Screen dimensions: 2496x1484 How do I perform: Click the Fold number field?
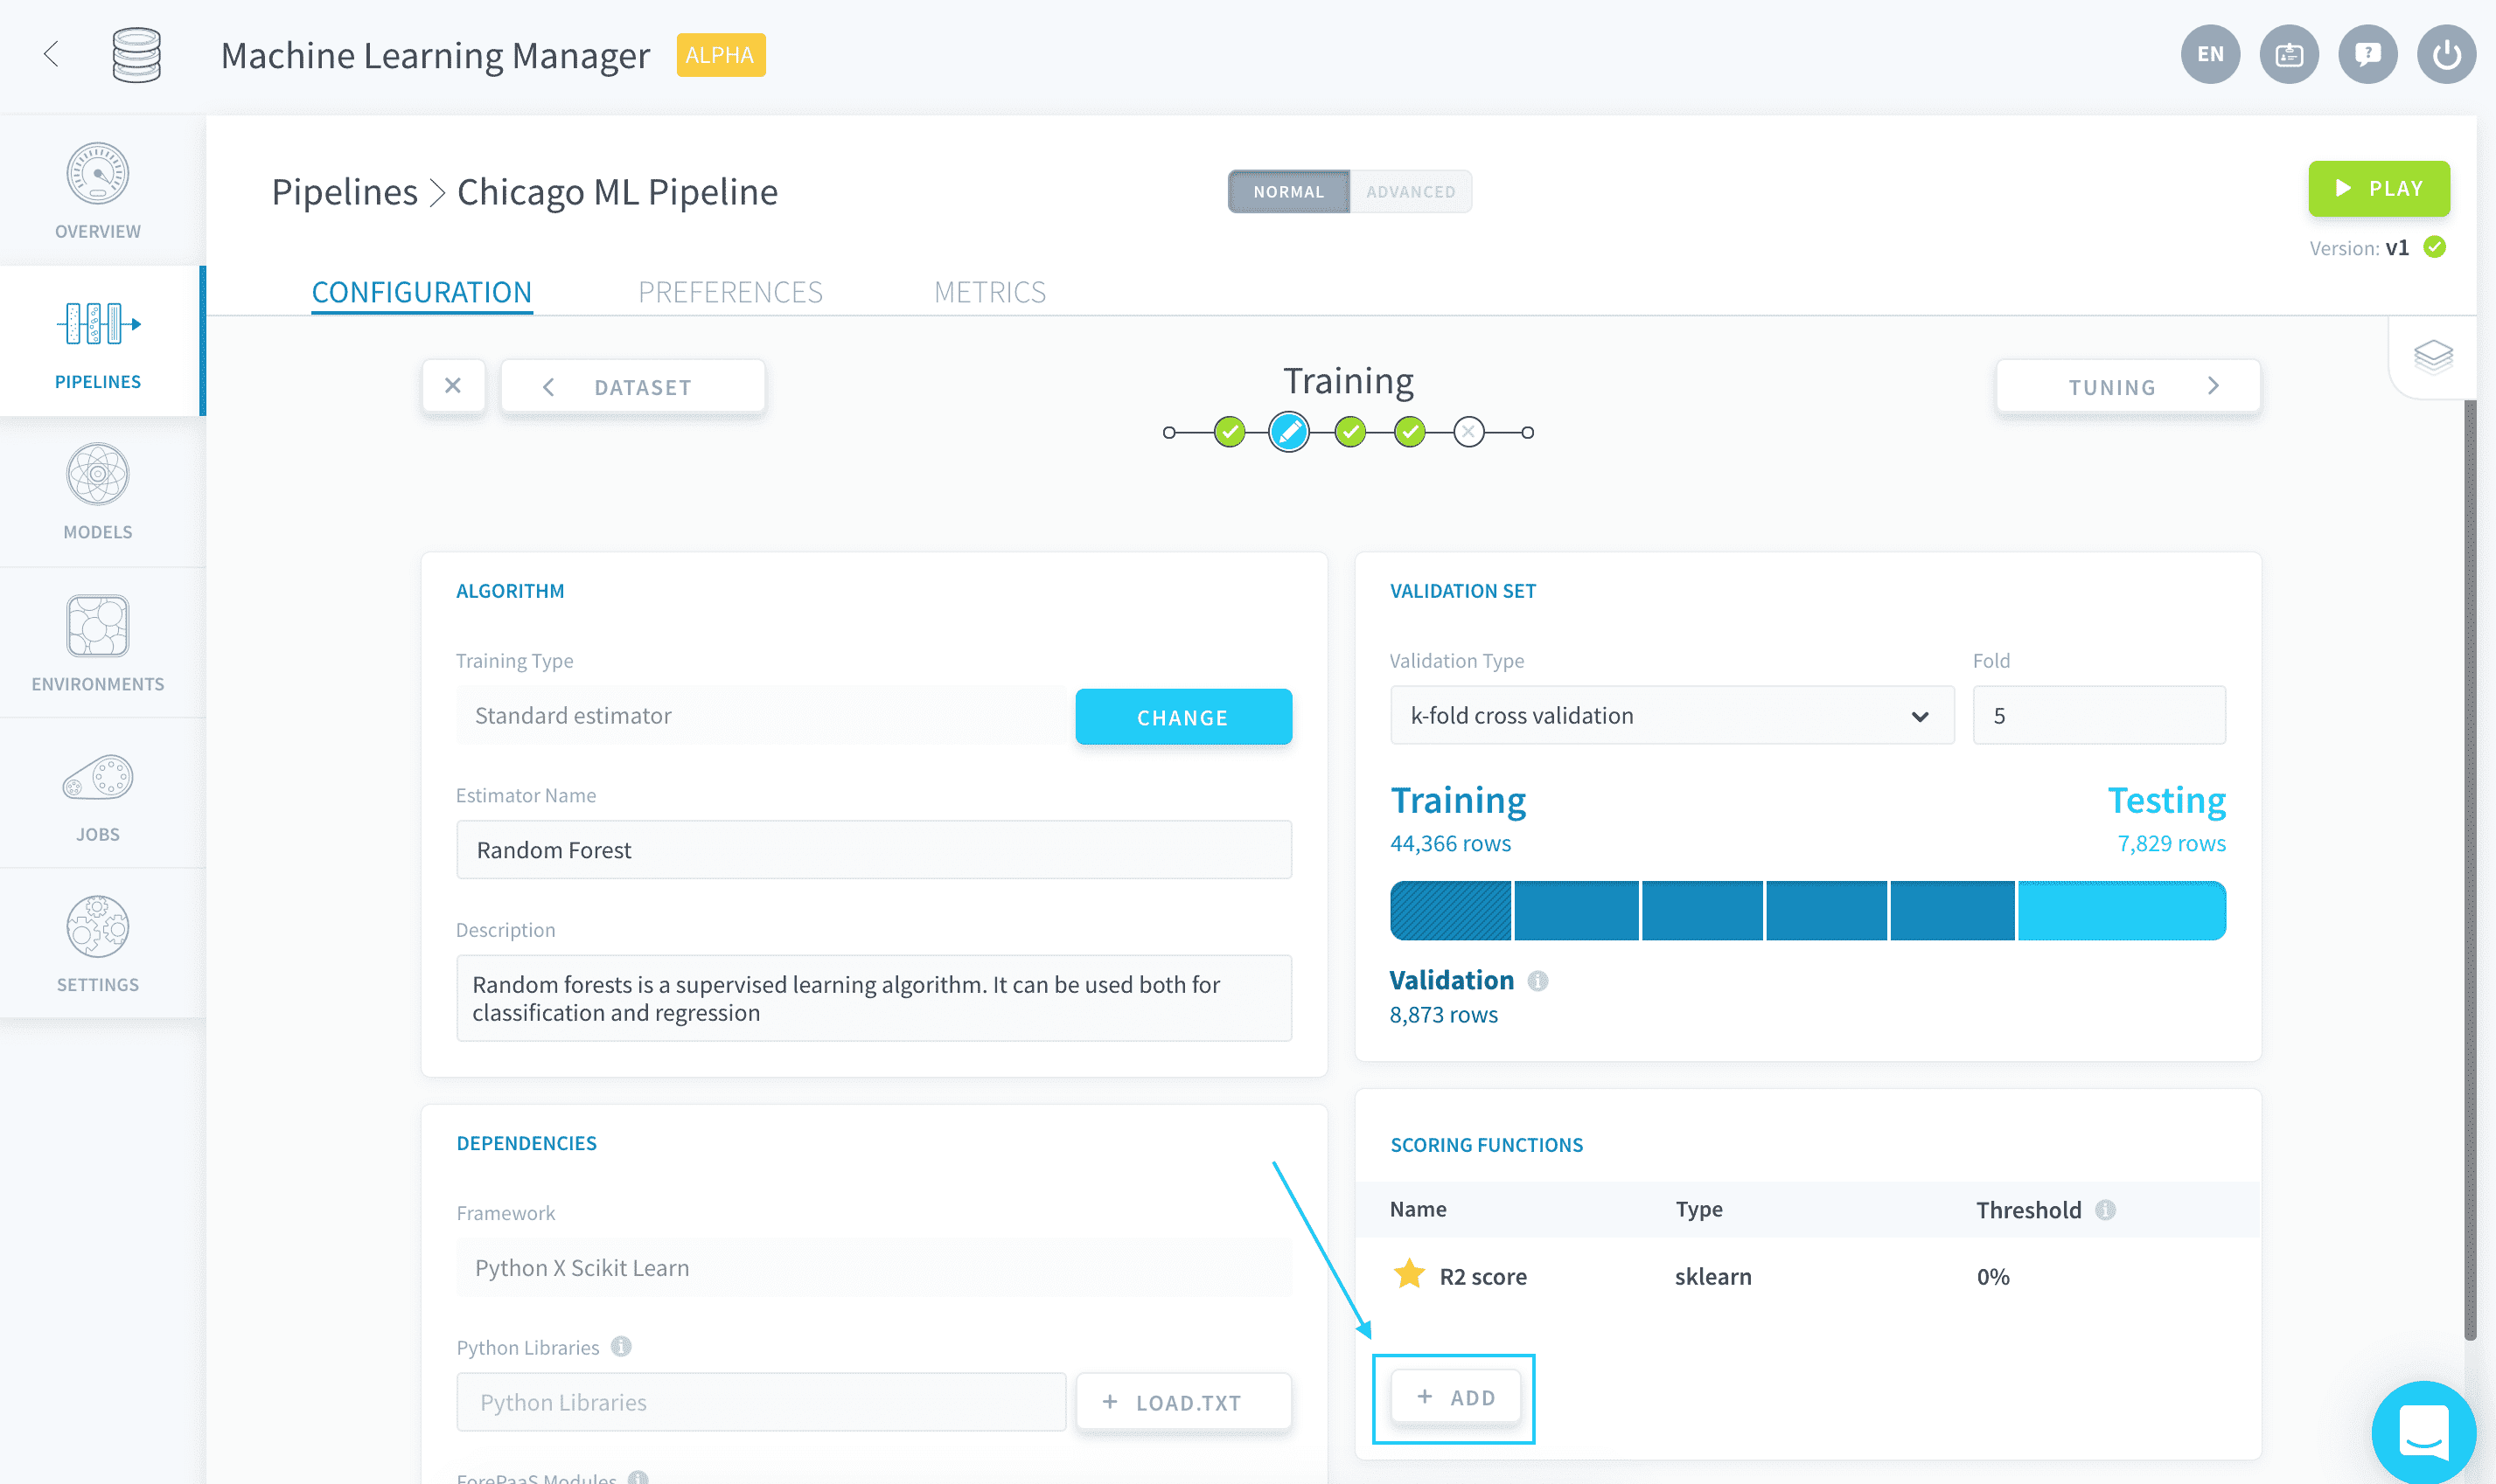click(2099, 715)
